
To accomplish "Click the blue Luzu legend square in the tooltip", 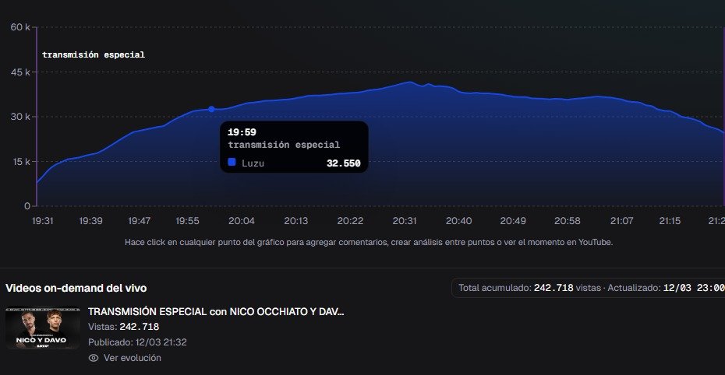I will tap(232, 163).
